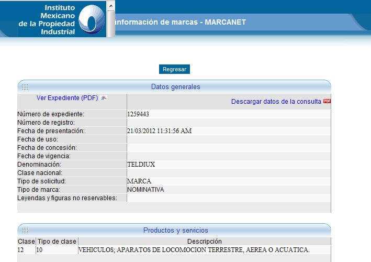This screenshot has width=371, height=262.
Task: Click the Tipo de solicitud value MARCA
Action: (139, 181)
